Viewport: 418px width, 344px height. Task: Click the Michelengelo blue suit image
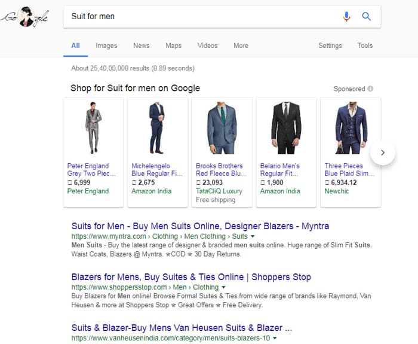(x=157, y=127)
